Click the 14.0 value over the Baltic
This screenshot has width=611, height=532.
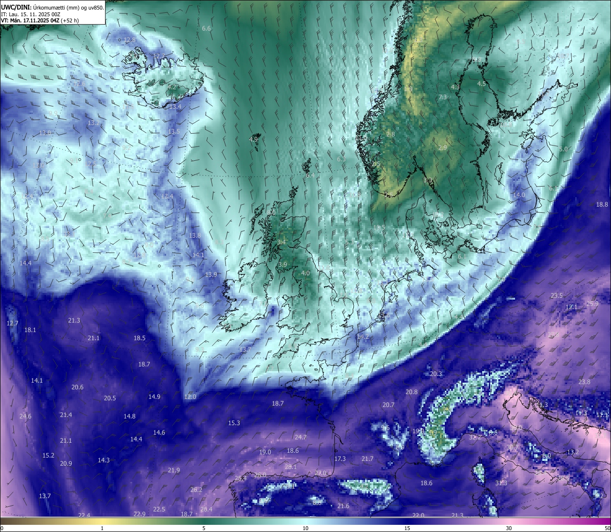[519, 195]
